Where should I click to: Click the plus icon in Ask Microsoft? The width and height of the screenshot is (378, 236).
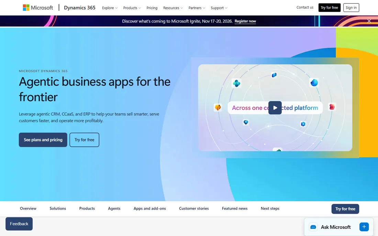point(364,227)
